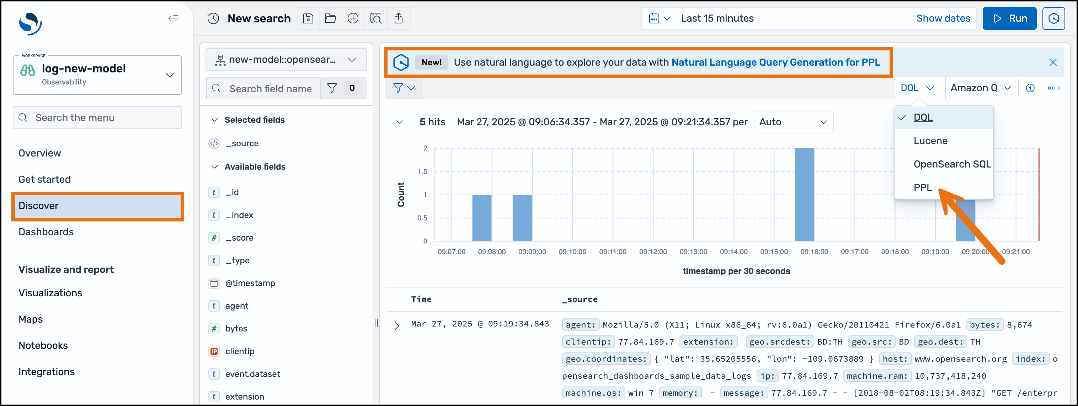Viewport: 1078px width, 406px height.
Task: Select PPL from the language menu
Action: [922, 187]
